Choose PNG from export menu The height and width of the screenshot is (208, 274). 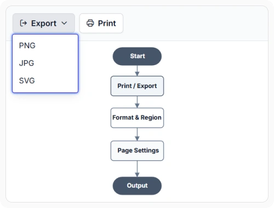tap(45, 45)
